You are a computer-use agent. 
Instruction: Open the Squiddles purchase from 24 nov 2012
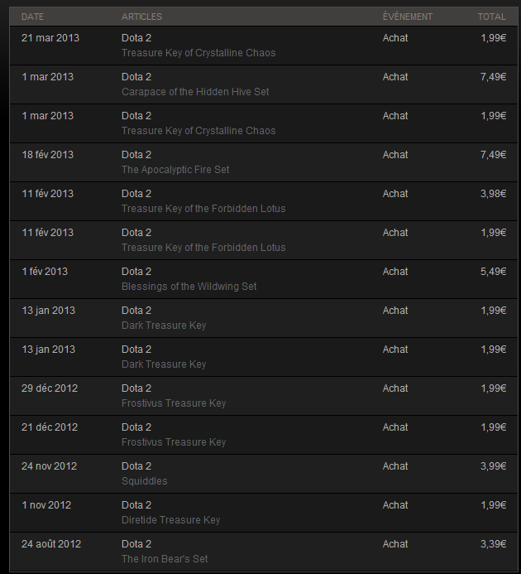(x=263, y=474)
